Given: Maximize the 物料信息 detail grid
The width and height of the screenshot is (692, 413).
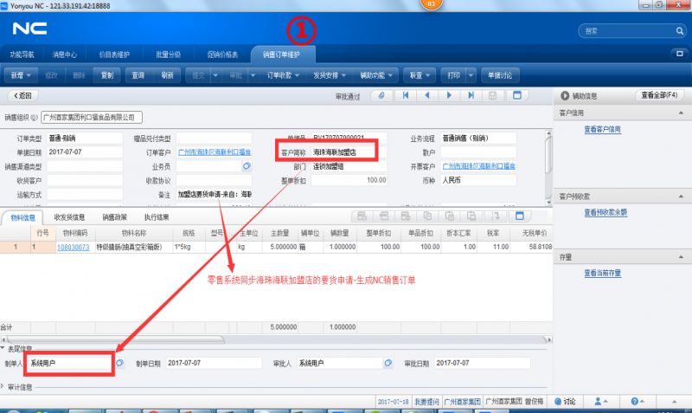Looking at the screenshot, I should [x=520, y=216].
